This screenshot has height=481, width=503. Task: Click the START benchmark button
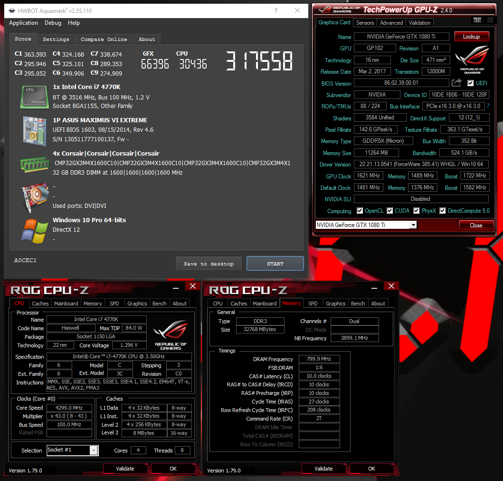click(x=275, y=264)
